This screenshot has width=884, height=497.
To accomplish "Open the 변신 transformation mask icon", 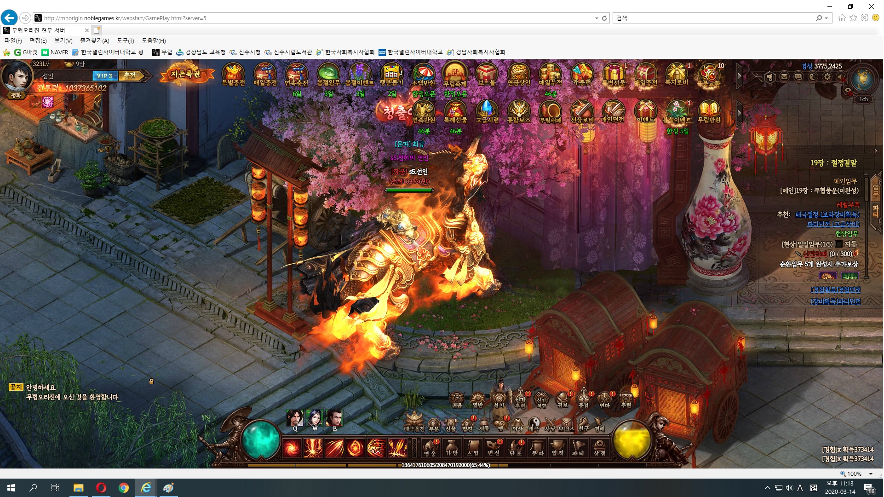I will pos(494,448).
